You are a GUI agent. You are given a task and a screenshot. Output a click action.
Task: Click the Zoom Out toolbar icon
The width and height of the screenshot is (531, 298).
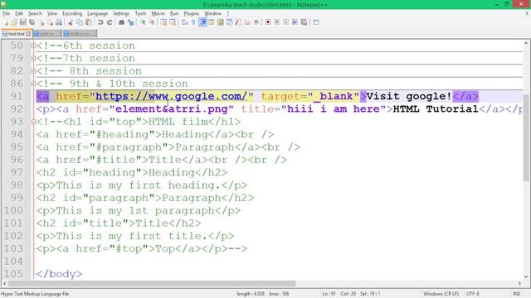[152, 22]
